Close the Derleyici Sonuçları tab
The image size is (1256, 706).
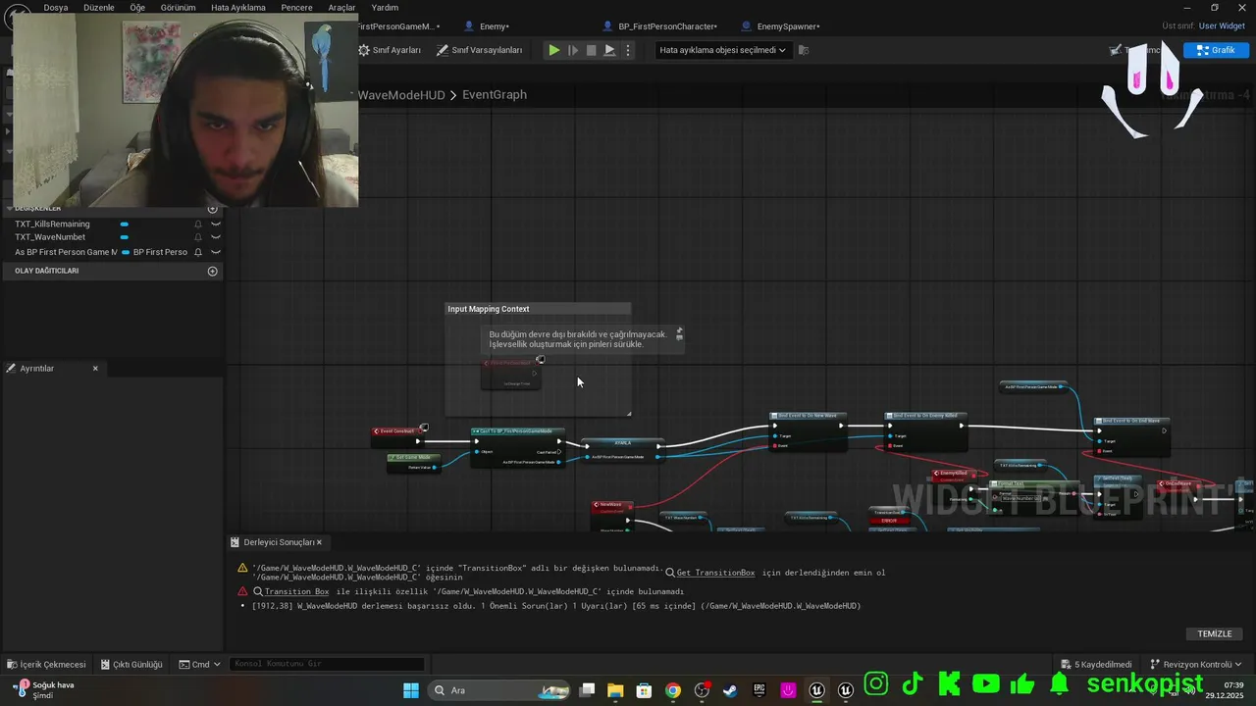point(319,542)
